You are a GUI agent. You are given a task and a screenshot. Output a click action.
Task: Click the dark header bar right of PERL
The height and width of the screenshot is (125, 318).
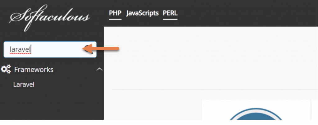tap(248, 13)
